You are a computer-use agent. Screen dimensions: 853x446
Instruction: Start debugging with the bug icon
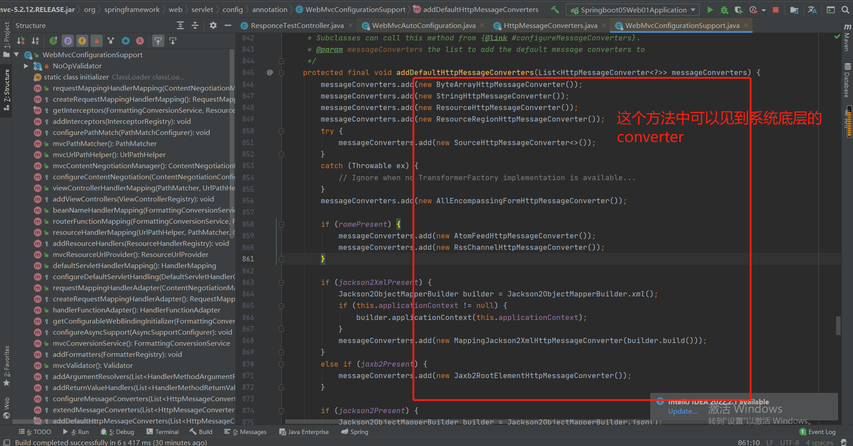tap(724, 10)
